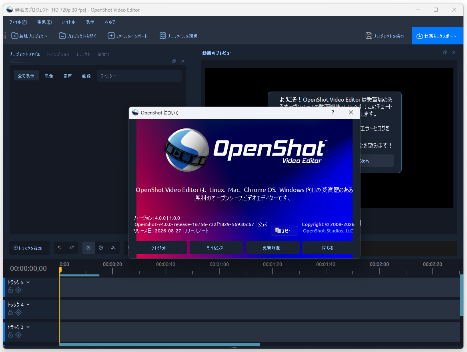Viewport: 467px width, 352px height.
Task: Click the toolbar button hidden behind the About dialog's left edge
Action: pos(126,248)
